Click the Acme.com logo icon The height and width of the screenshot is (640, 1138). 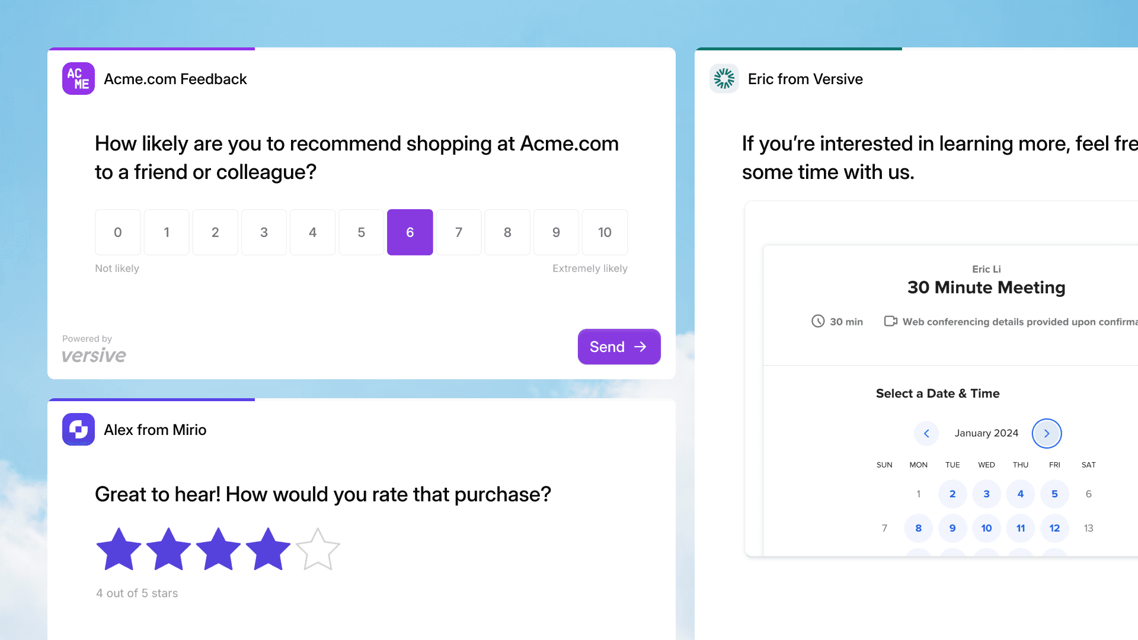[x=78, y=78]
